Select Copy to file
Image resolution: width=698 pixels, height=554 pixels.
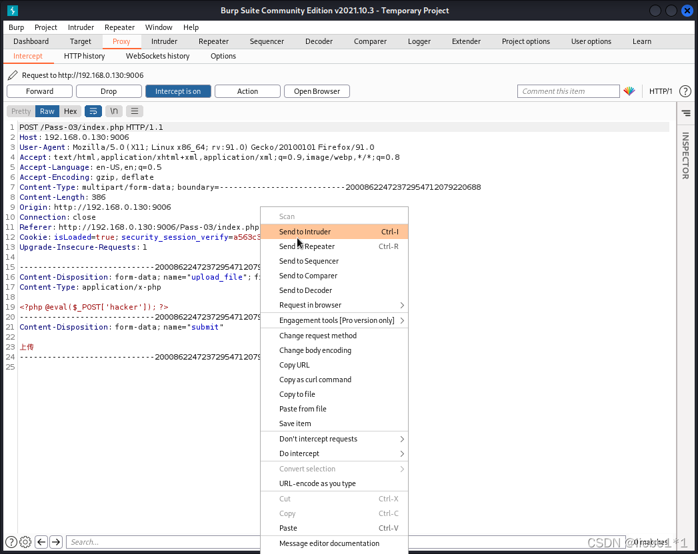click(334, 394)
